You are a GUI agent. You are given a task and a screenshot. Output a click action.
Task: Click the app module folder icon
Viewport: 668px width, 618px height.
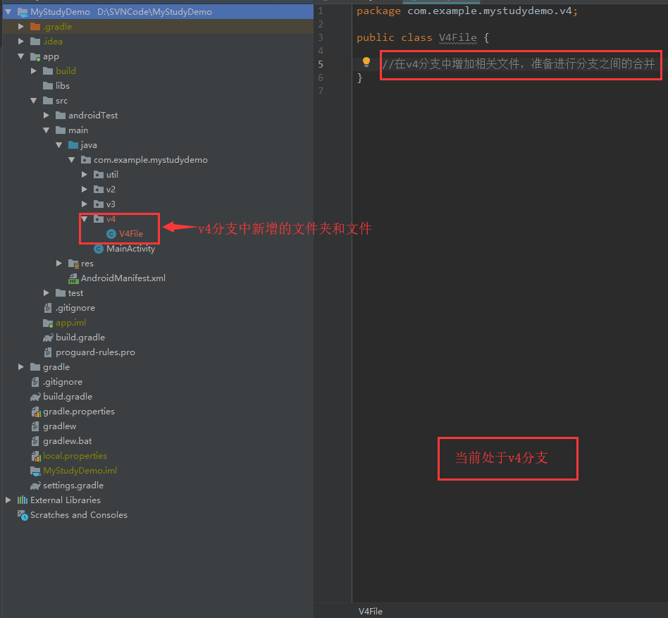(x=35, y=56)
